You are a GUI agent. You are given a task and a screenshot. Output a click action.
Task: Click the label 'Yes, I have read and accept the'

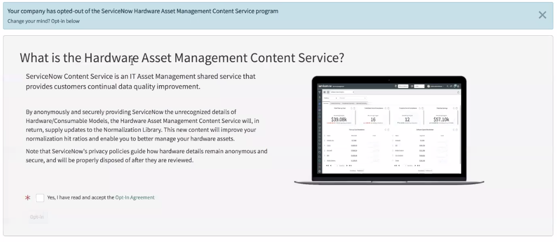80,197
